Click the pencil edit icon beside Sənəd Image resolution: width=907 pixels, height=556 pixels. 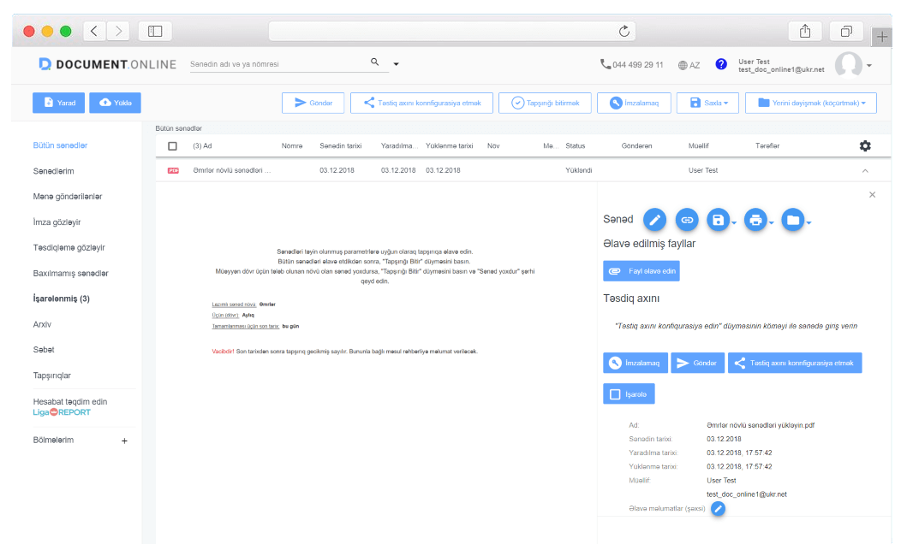pyautogui.click(x=654, y=220)
